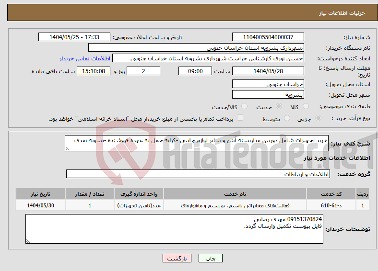Click the گروه خدمت label
The image size is (378, 271).
(354, 174)
